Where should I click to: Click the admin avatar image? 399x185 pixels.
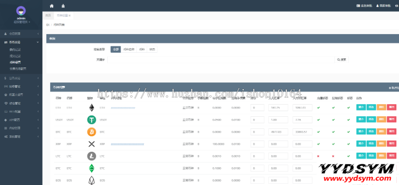coord(21,11)
